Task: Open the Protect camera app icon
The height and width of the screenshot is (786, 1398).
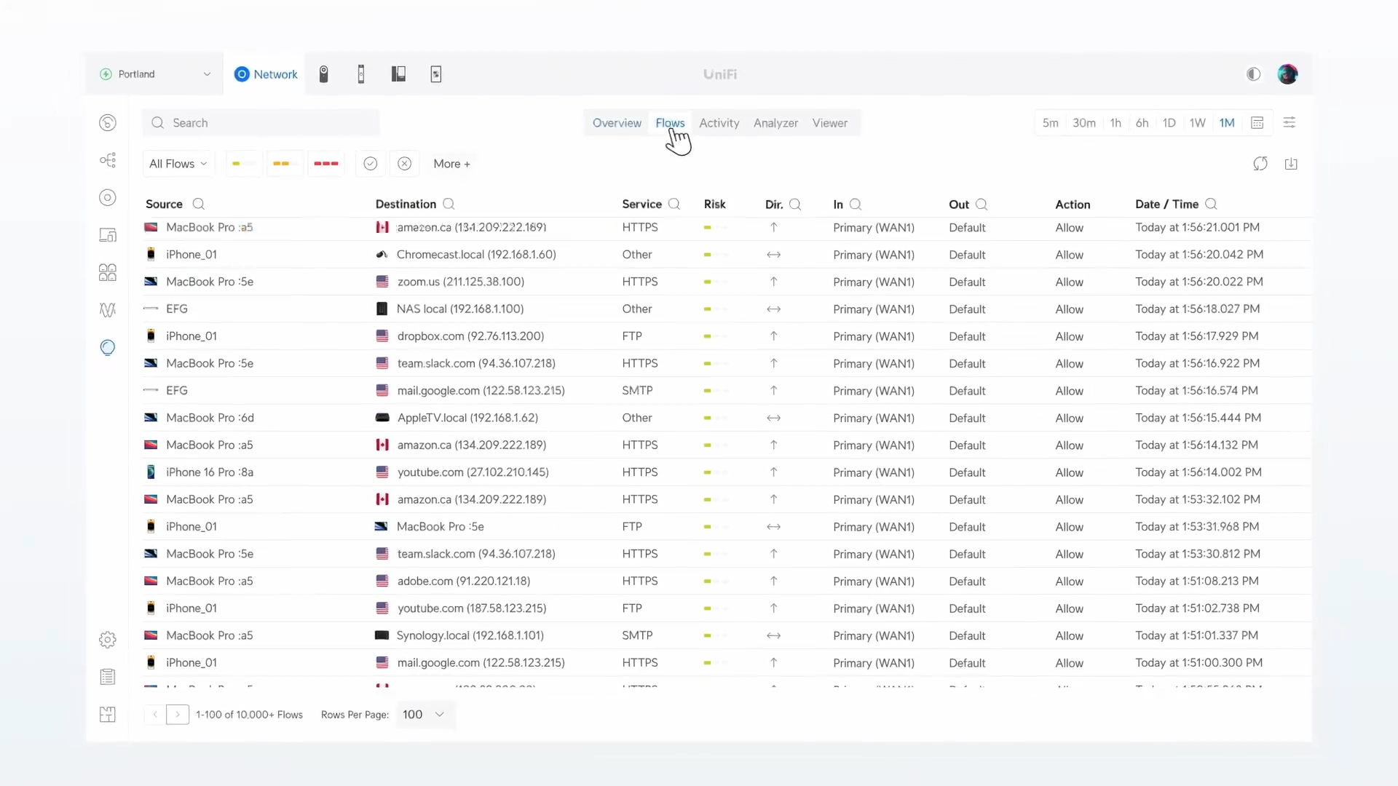Action: [x=324, y=74]
